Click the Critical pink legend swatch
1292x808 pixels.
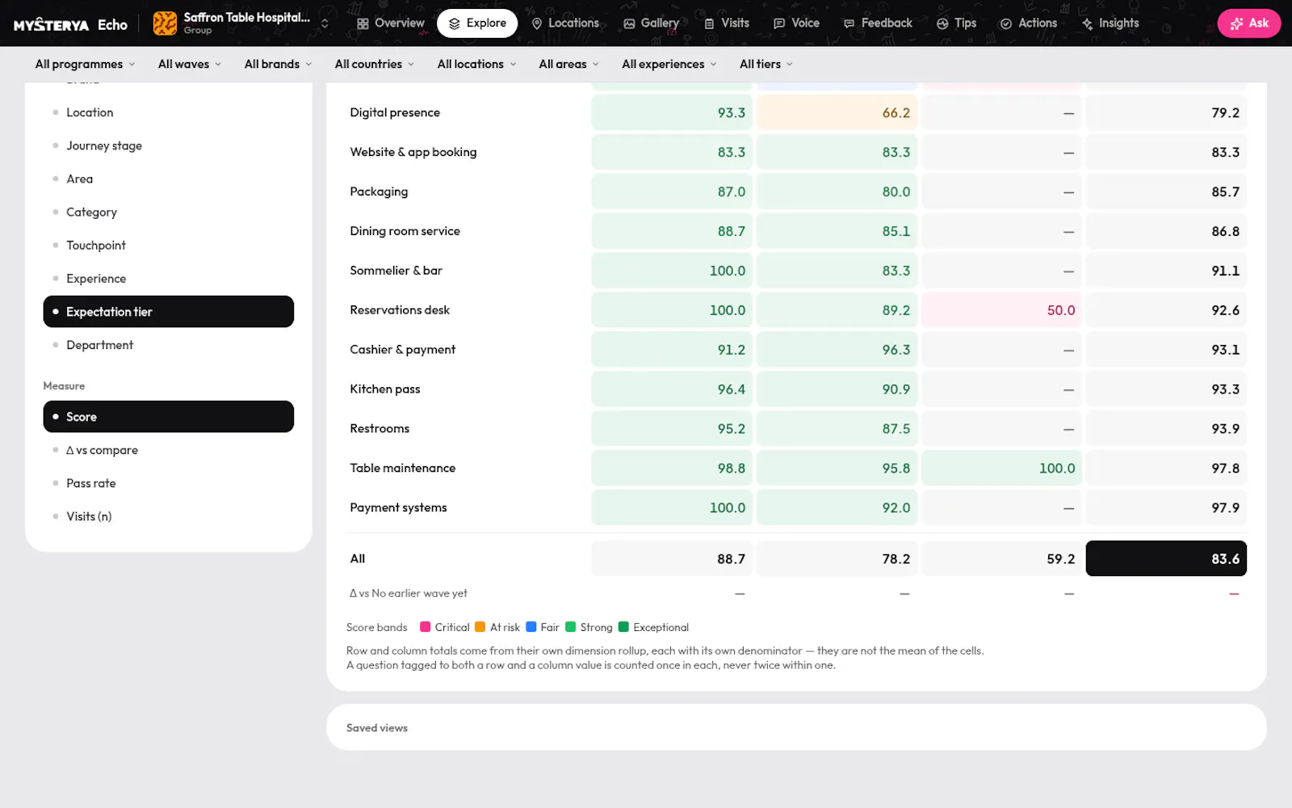coord(425,627)
